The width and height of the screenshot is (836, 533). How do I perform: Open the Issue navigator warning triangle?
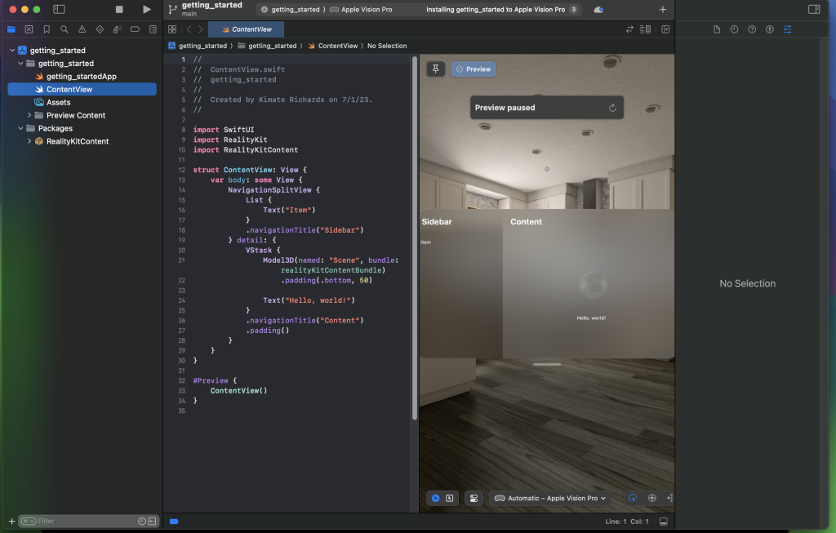tap(82, 29)
